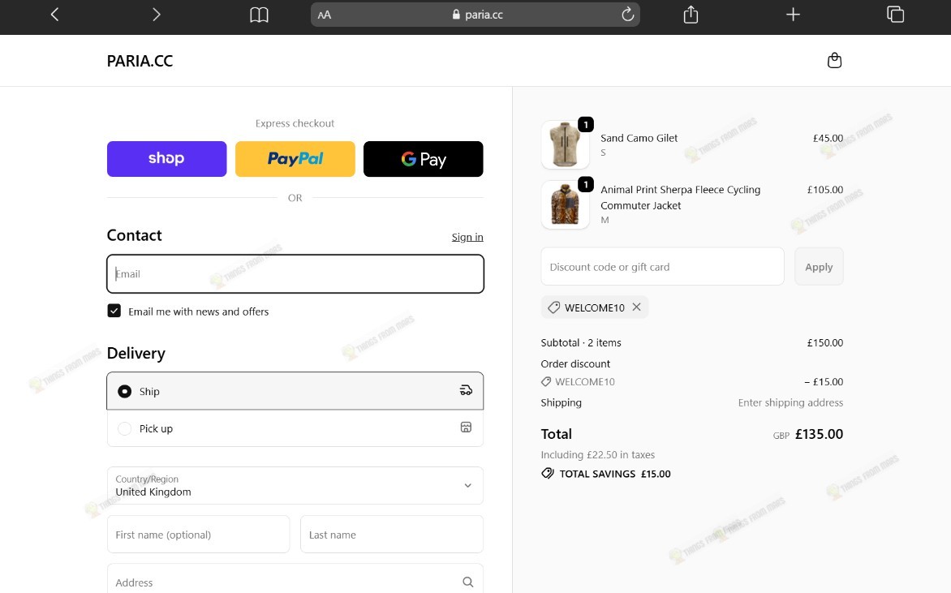
Task: Click the £135.00 total amount
Action: pyautogui.click(x=819, y=434)
